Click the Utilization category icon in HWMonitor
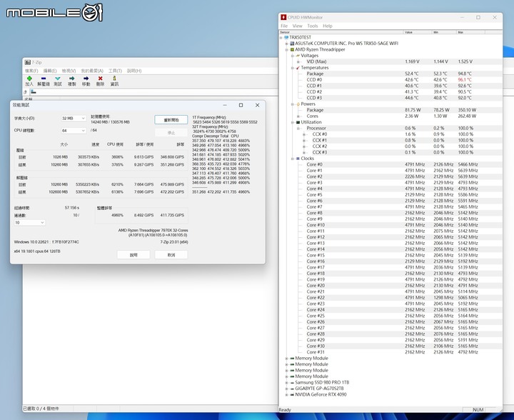Screen dimensions: 514x420 pos(298,122)
